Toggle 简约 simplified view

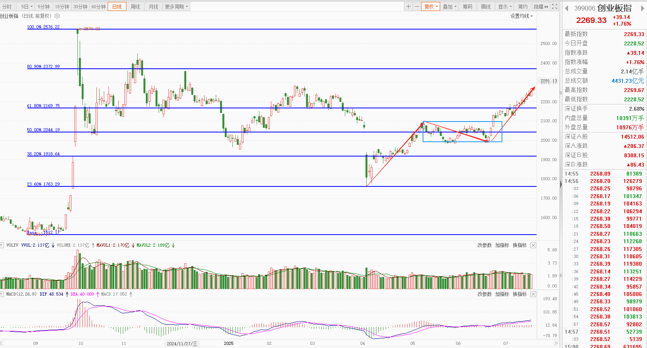point(523,7)
